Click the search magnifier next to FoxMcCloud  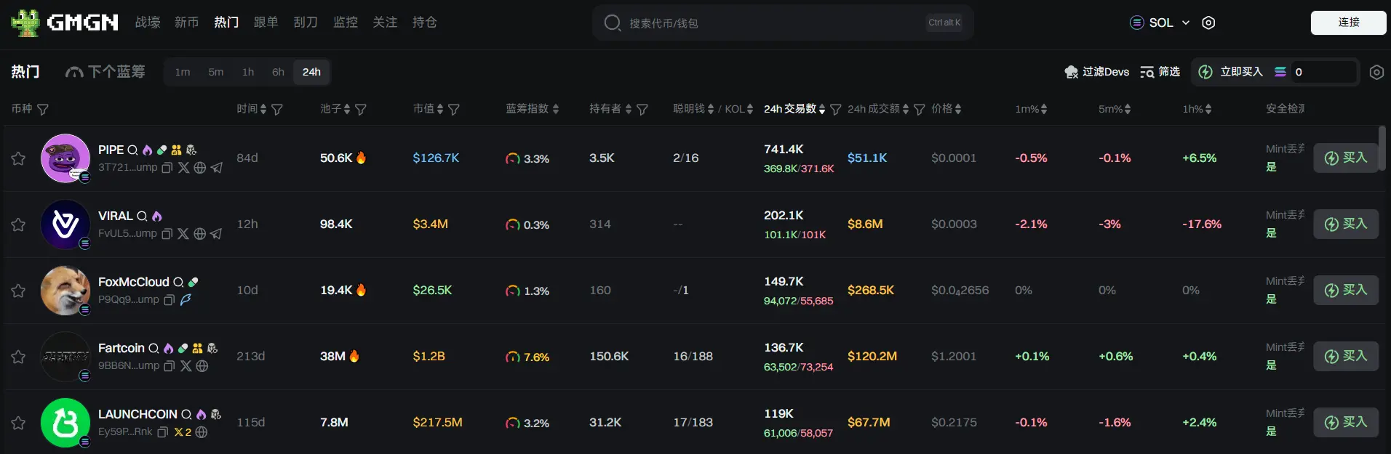[178, 283]
